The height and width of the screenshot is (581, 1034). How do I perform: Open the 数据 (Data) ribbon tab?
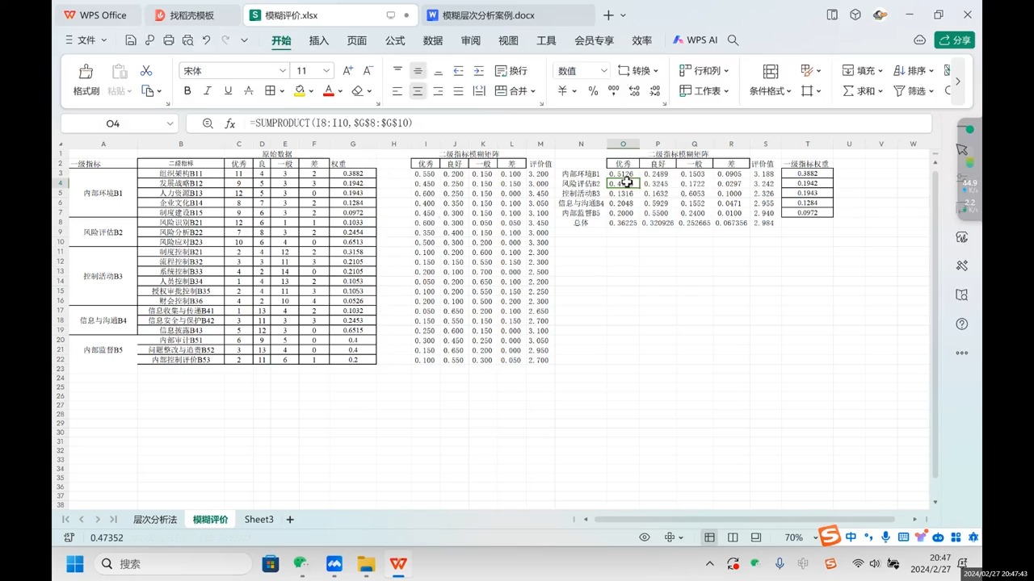click(433, 40)
